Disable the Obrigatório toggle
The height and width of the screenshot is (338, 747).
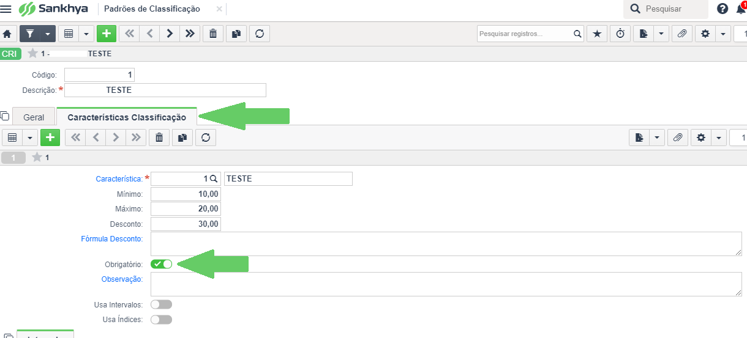pos(162,264)
